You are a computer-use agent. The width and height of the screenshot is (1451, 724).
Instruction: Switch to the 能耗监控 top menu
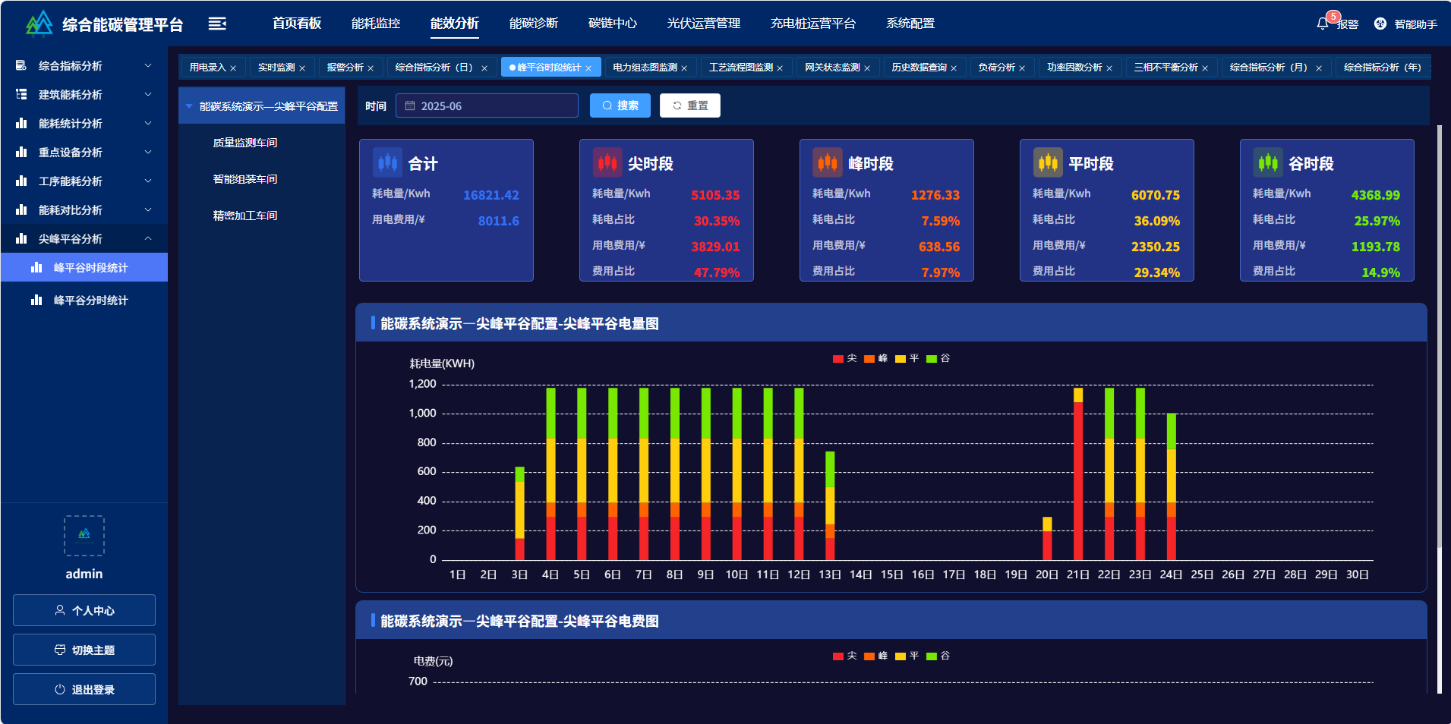[374, 23]
